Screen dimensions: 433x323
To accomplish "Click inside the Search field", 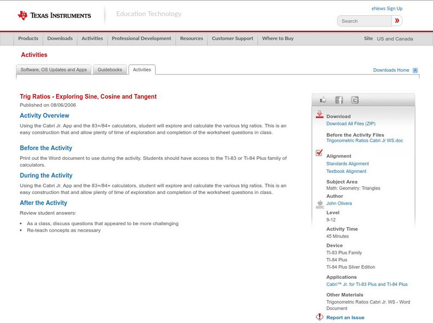I will (364, 21).
